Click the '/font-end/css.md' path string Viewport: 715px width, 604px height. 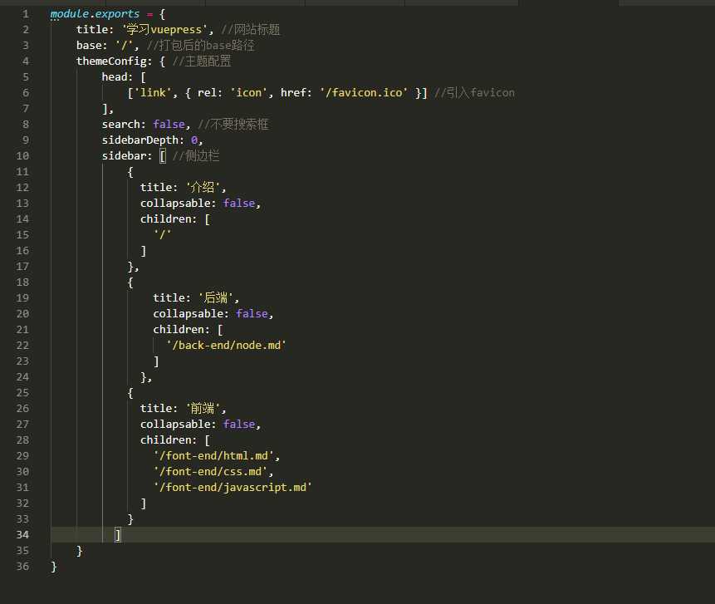point(210,472)
